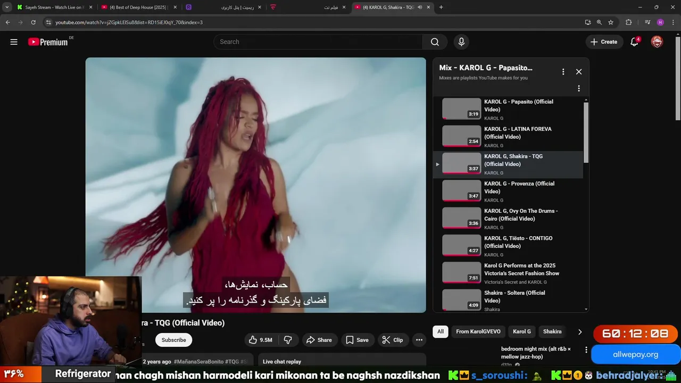Open the notifications bell
This screenshot has width=681, height=383.
(x=634, y=42)
